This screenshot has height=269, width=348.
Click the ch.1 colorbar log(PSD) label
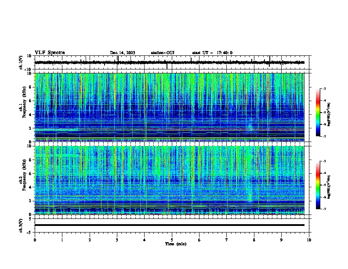tap(329, 115)
